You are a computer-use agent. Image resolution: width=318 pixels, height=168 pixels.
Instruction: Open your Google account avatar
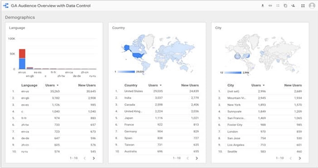coord(312,5)
